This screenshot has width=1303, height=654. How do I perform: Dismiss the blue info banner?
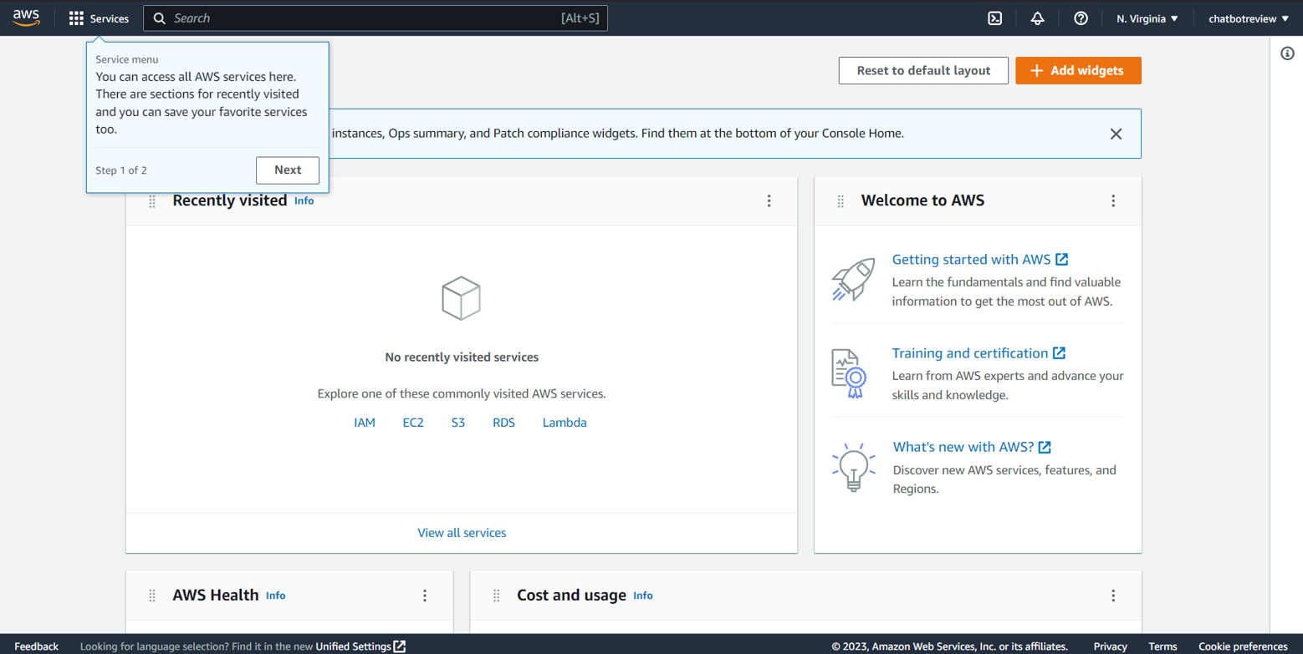1116,134
